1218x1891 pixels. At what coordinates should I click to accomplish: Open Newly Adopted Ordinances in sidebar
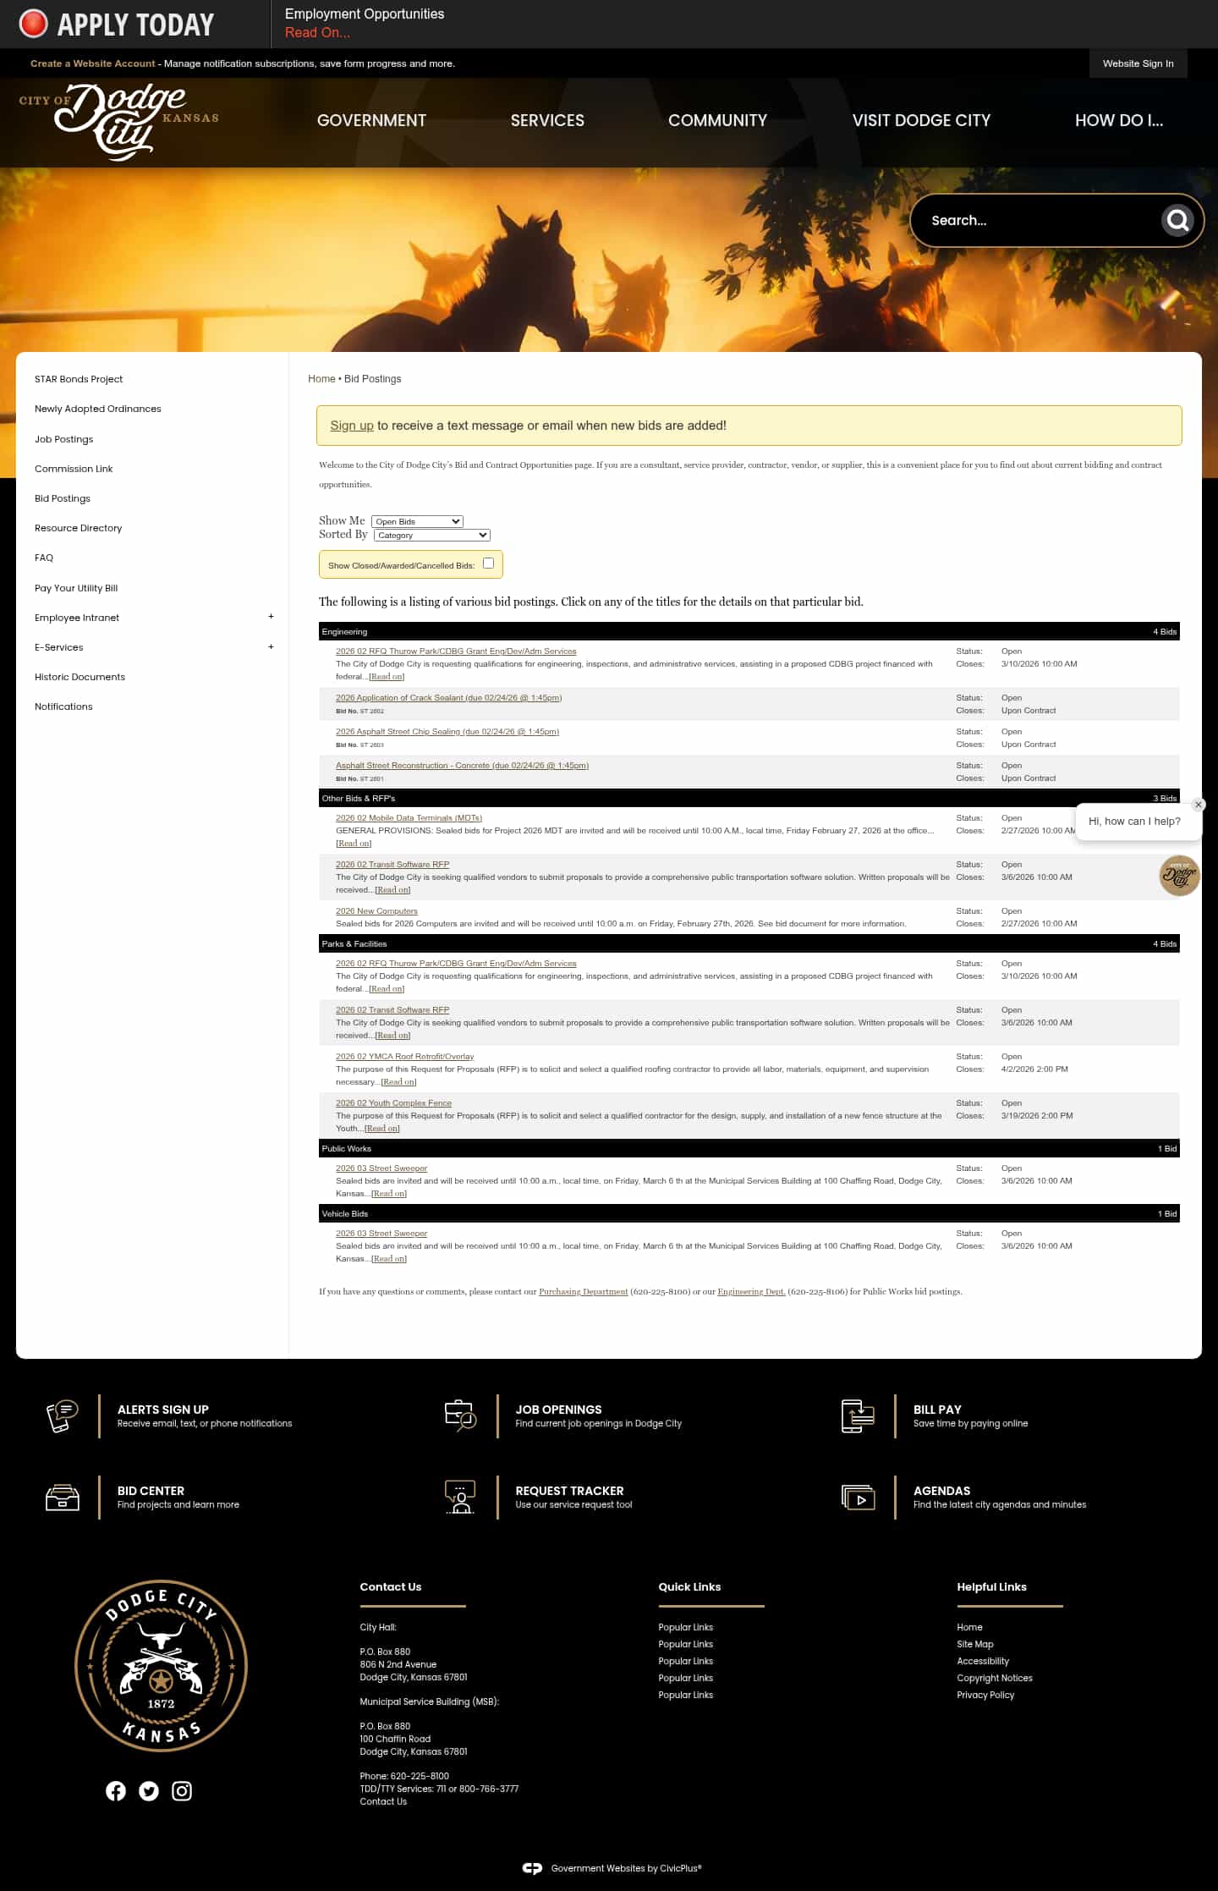point(98,409)
